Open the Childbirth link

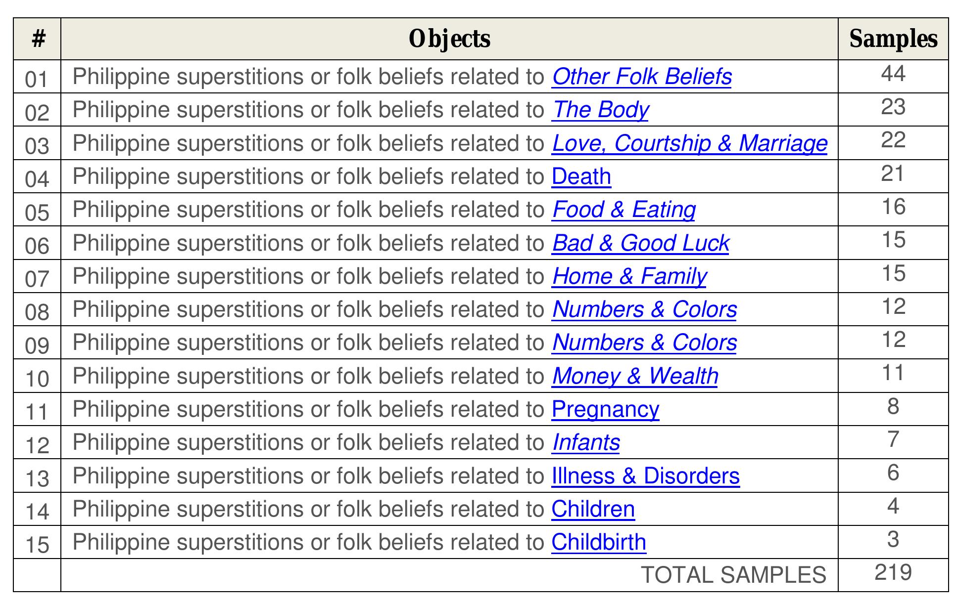click(x=599, y=542)
